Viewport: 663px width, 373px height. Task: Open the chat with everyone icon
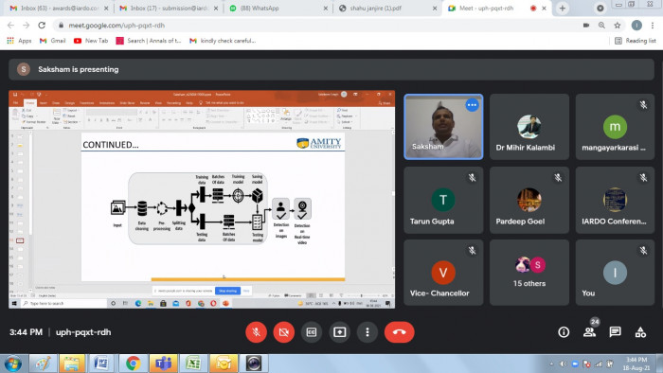(x=615, y=332)
